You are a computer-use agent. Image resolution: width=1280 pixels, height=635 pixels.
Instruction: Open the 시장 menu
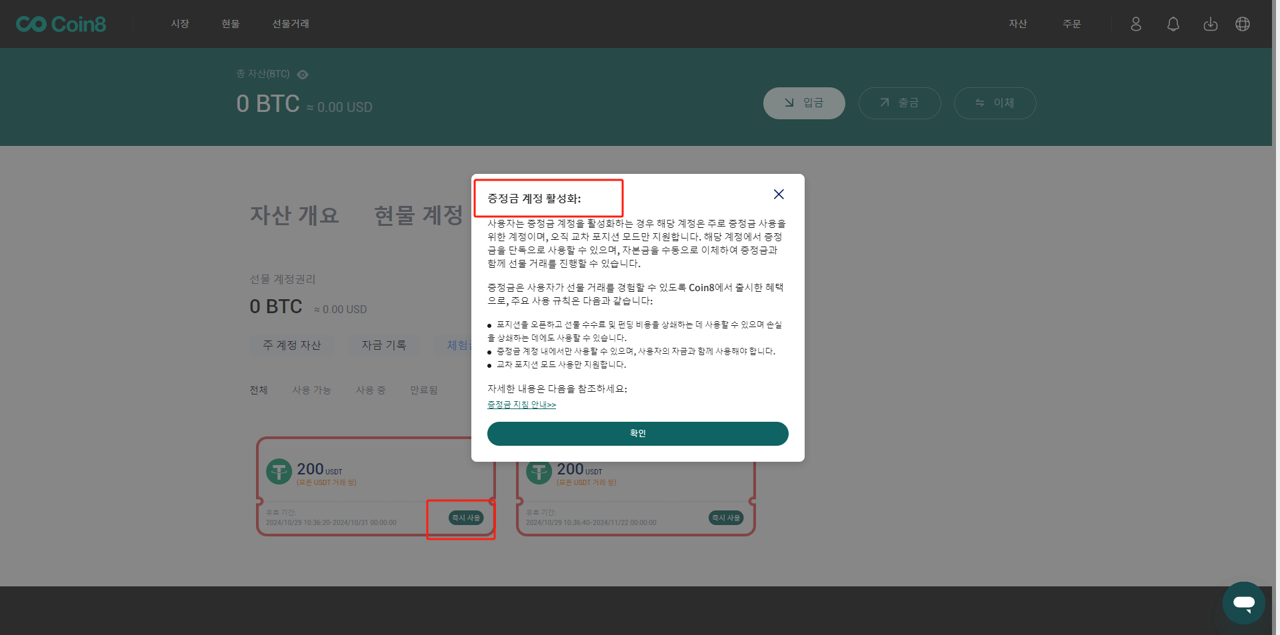pyautogui.click(x=180, y=24)
